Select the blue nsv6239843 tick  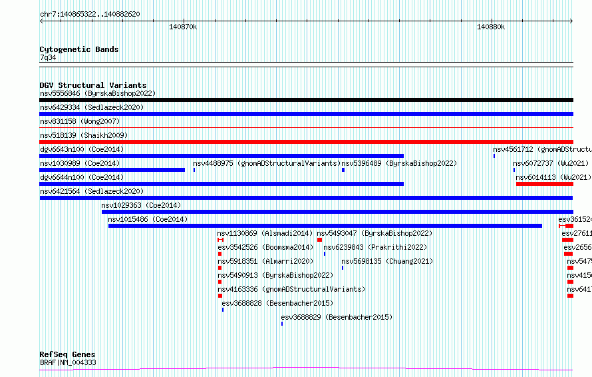[325, 254]
